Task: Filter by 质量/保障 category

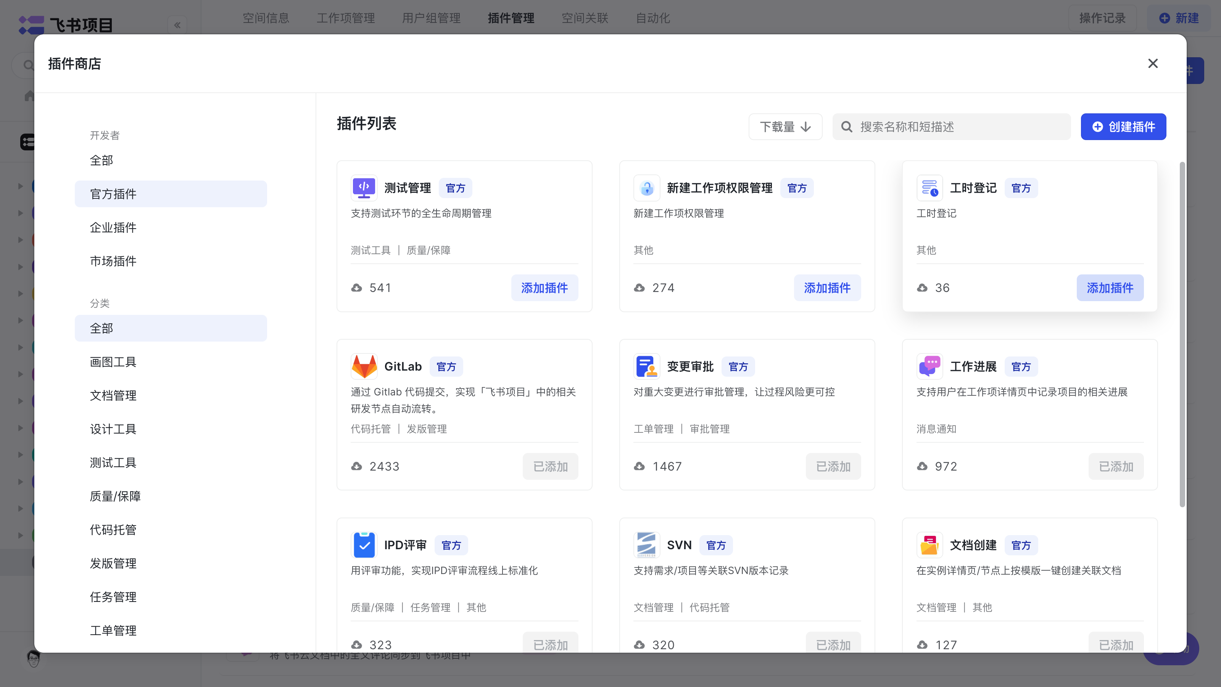Action: [171, 497]
